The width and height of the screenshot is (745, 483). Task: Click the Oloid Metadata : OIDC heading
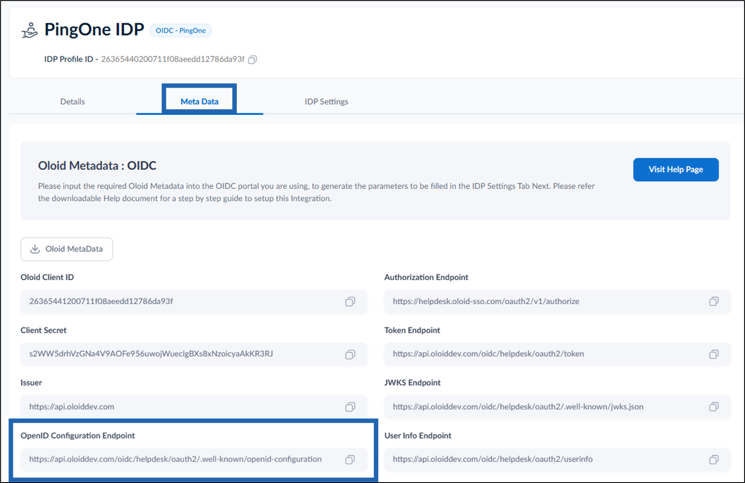97,166
